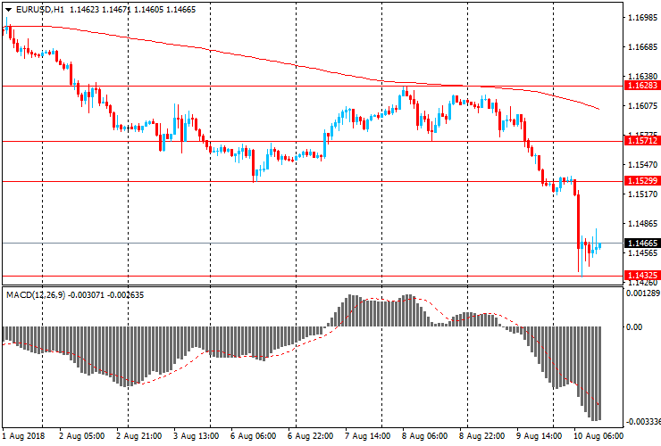661x446 pixels.
Task: Click the 8 Aug 22:00 time axis label
Action: tap(481, 436)
